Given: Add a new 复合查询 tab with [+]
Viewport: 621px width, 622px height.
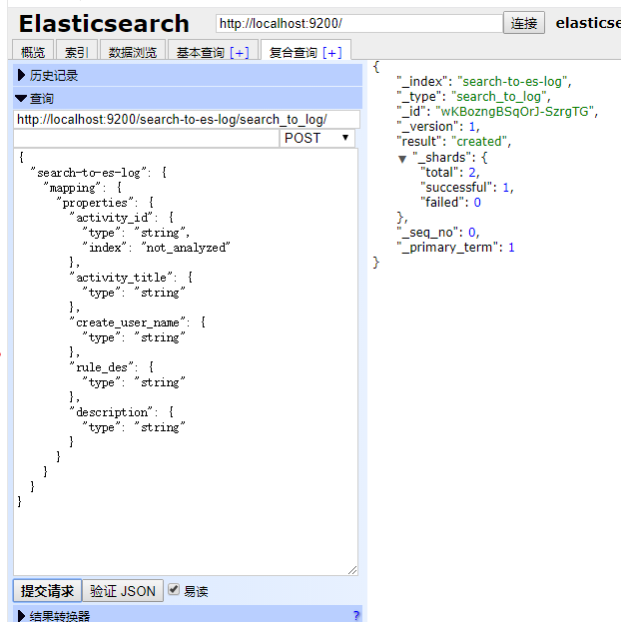Looking at the screenshot, I should click(x=332, y=52).
